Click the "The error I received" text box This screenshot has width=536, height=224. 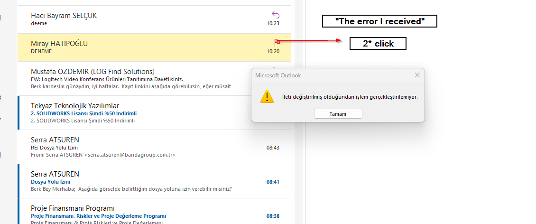point(379,21)
